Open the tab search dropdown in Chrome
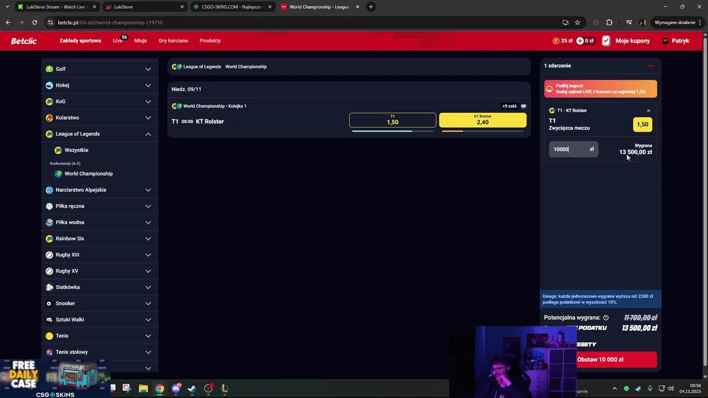This screenshot has height=398, width=708. coord(7,7)
